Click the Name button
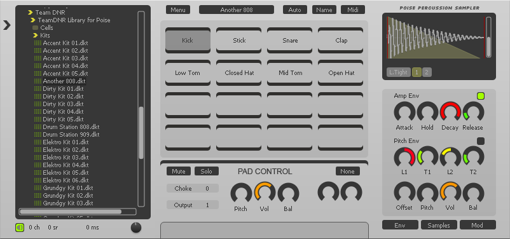This screenshot has width=510, height=239. pyautogui.click(x=324, y=10)
